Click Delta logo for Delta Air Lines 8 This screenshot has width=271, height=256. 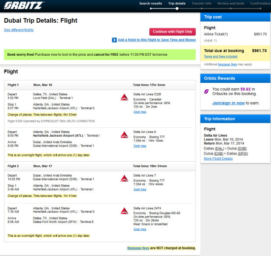124,135
